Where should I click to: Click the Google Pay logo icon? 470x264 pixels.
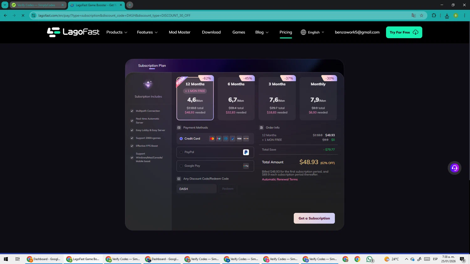(246, 166)
